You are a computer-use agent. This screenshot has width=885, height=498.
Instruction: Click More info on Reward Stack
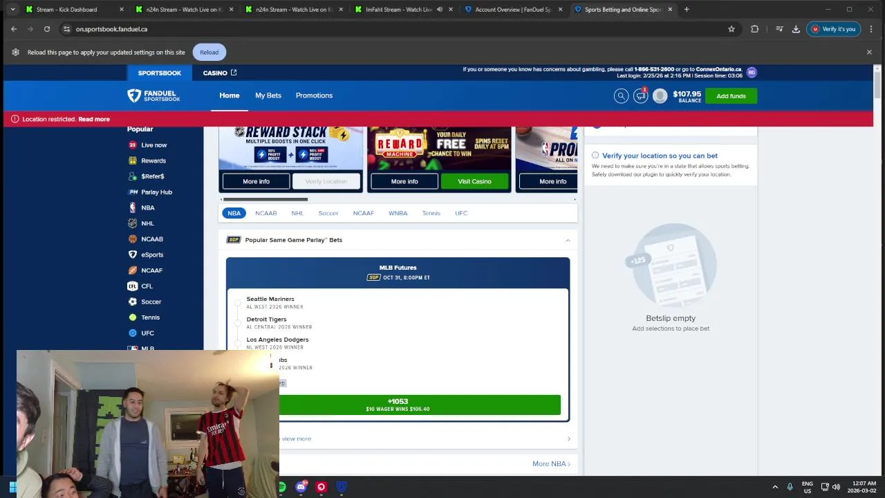(256, 181)
